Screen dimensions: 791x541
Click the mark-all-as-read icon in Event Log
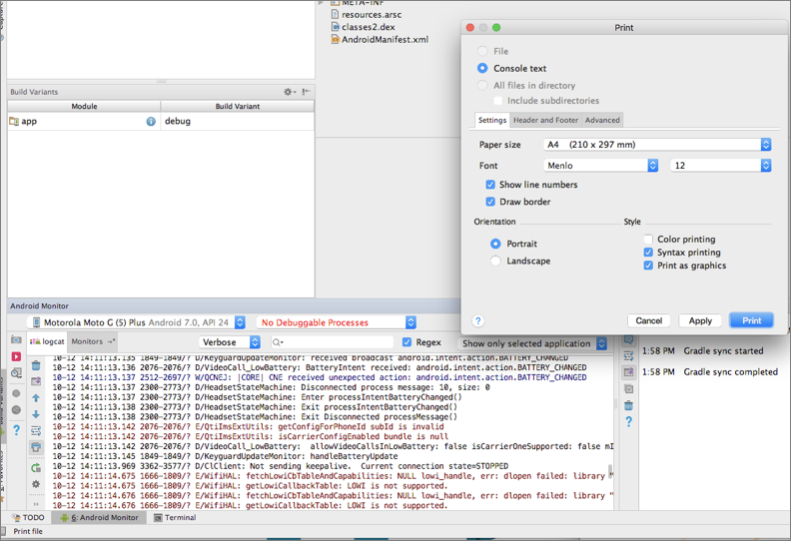(628, 388)
